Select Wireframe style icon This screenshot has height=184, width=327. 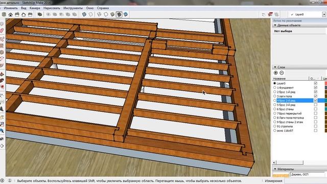pyautogui.click(x=99, y=14)
